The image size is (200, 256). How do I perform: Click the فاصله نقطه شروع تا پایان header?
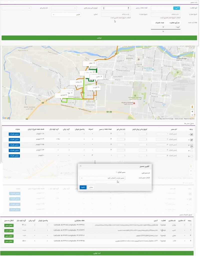point(36,129)
